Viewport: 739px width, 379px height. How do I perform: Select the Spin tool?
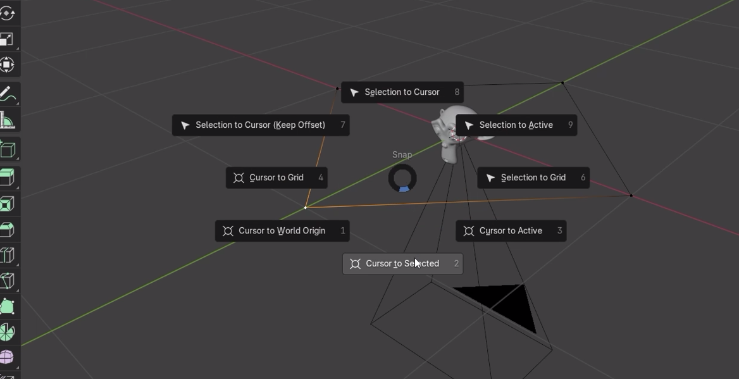[7, 332]
